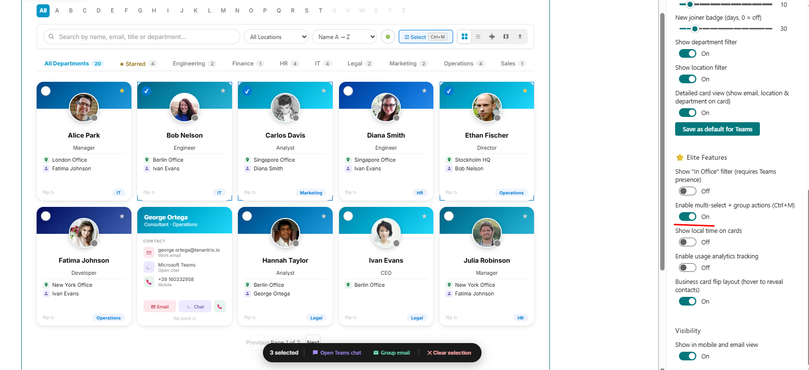Enable Show local time on cards
This screenshot has height=370, width=809.
tap(687, 242)
